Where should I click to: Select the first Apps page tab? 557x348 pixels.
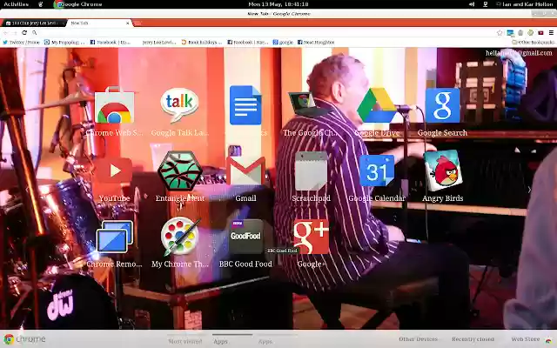(x=220, y=342)
